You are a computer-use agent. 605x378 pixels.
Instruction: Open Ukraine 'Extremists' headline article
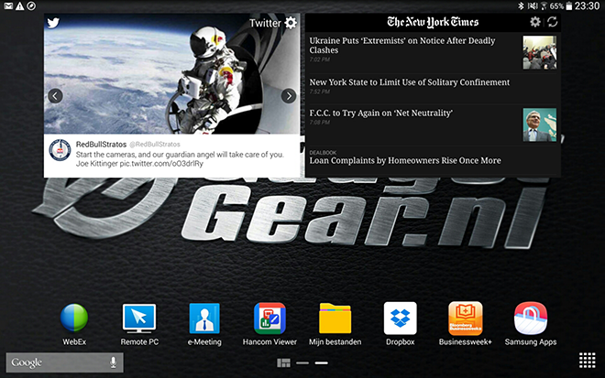click(402, 46)
